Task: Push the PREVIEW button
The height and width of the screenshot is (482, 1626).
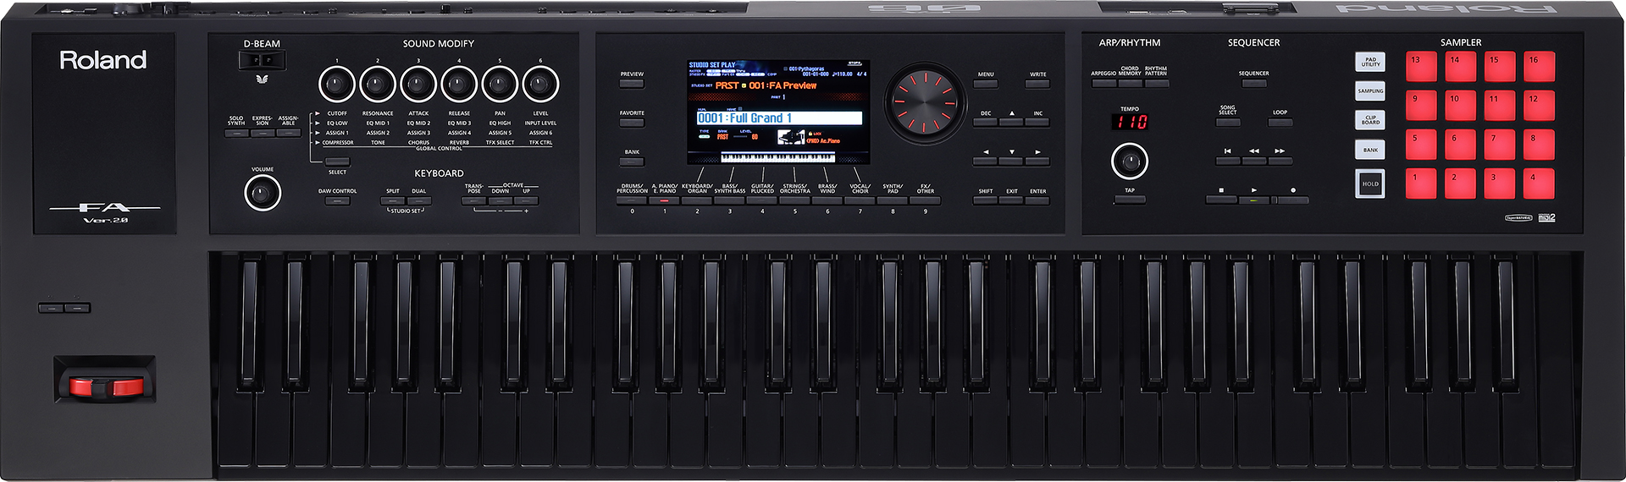Action: (x=632, y=84)
